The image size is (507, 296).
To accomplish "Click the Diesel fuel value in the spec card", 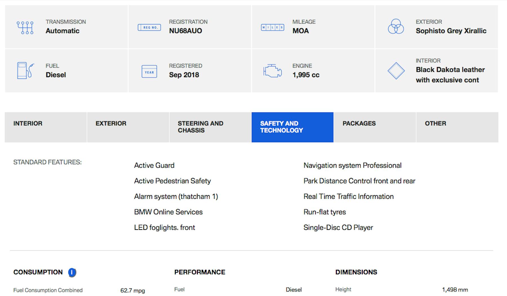I will pos(56,75).
